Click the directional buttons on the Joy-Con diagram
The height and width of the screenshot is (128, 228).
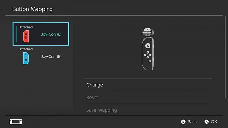148,55
